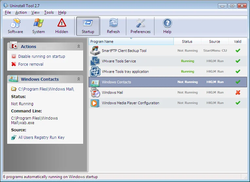The image size is (250, 182).
Task: Open the Tools menu
Action: tap(49, 12)
